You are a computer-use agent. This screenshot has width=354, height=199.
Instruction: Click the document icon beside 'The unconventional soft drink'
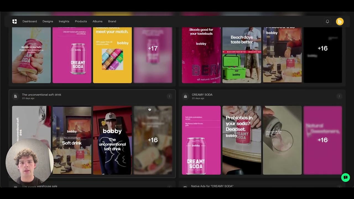coord(15,96)
